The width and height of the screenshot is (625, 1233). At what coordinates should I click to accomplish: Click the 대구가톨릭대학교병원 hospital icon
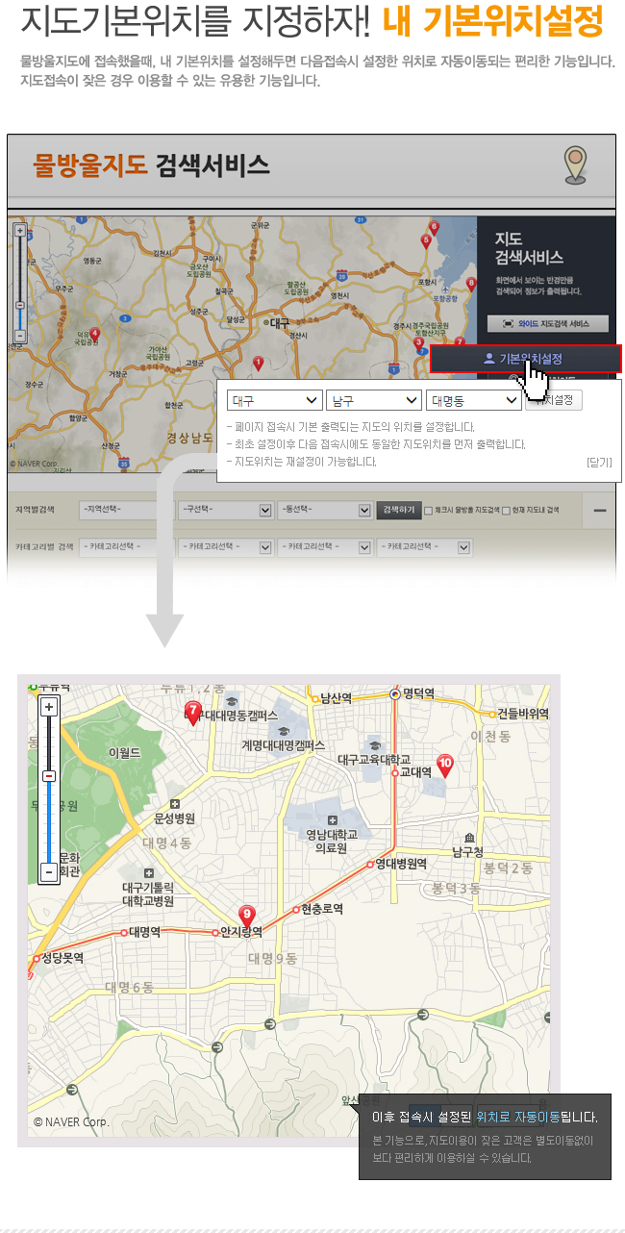click(x=147, y=872)
